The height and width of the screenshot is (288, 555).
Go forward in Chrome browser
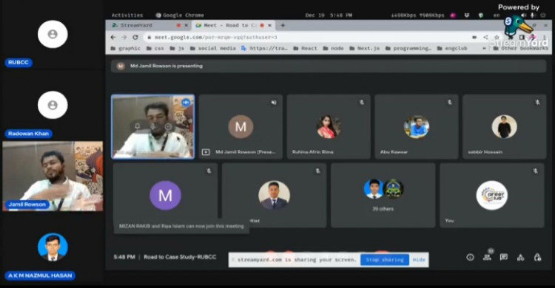(x=124, y=37)
